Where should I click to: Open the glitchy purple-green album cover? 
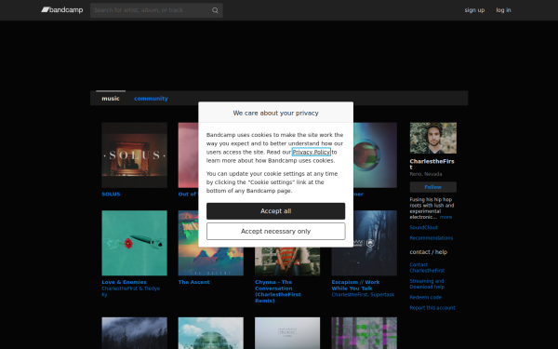[x=365, y=333]
